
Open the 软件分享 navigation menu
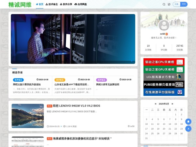[66, 4]
